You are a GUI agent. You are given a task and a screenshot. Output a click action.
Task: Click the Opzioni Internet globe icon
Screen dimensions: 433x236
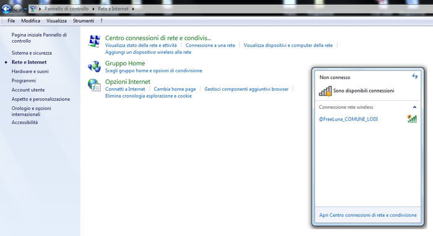[x=94, y=85]
